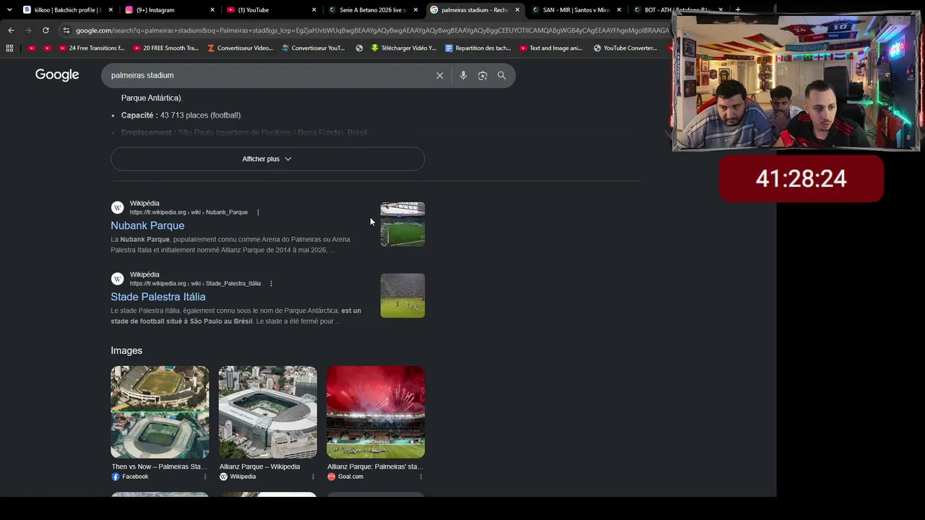Click the magnifying glass search icon
The image size is (925, 520).
tap(502, 75)
